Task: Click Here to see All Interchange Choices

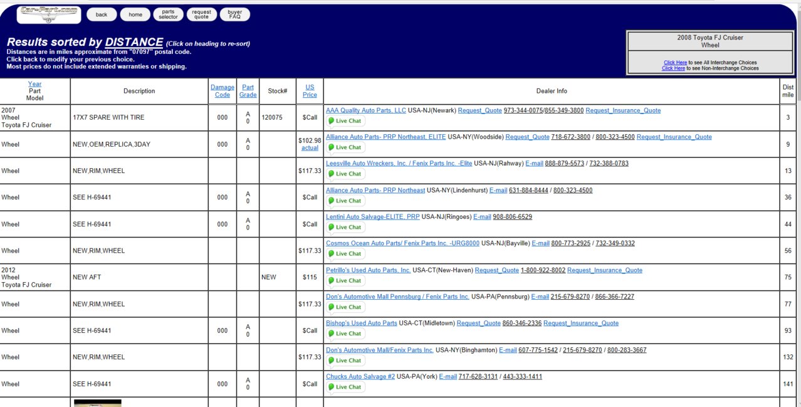Action: pyautogui.click(x=675, y=63)
